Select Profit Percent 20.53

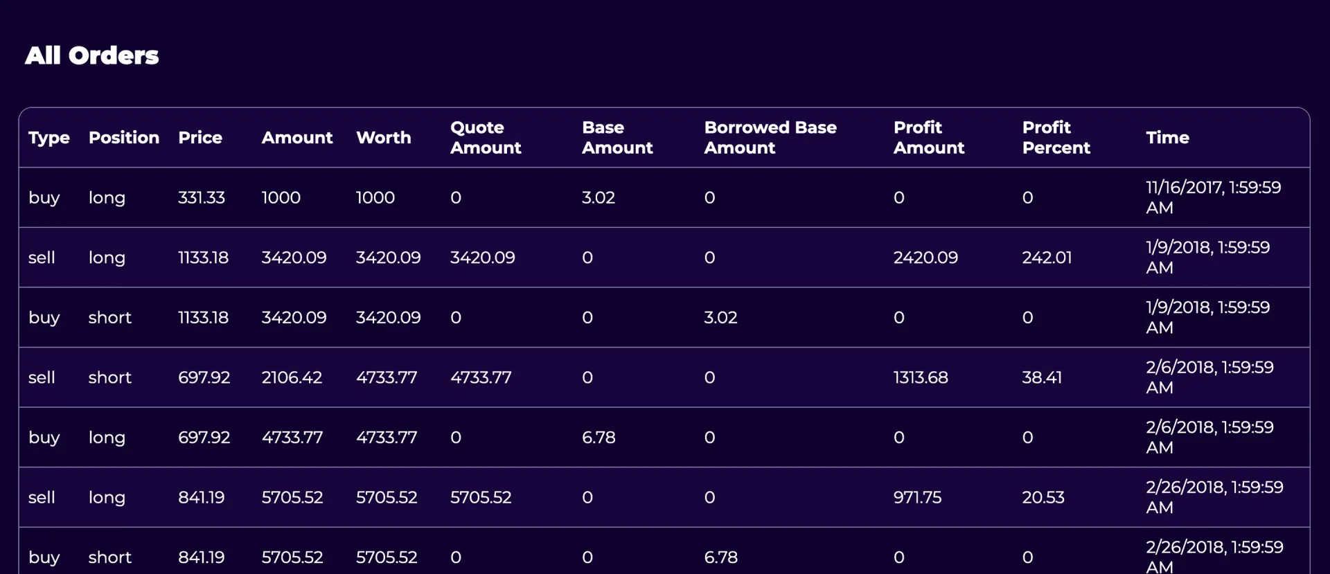click(1043, 497)
